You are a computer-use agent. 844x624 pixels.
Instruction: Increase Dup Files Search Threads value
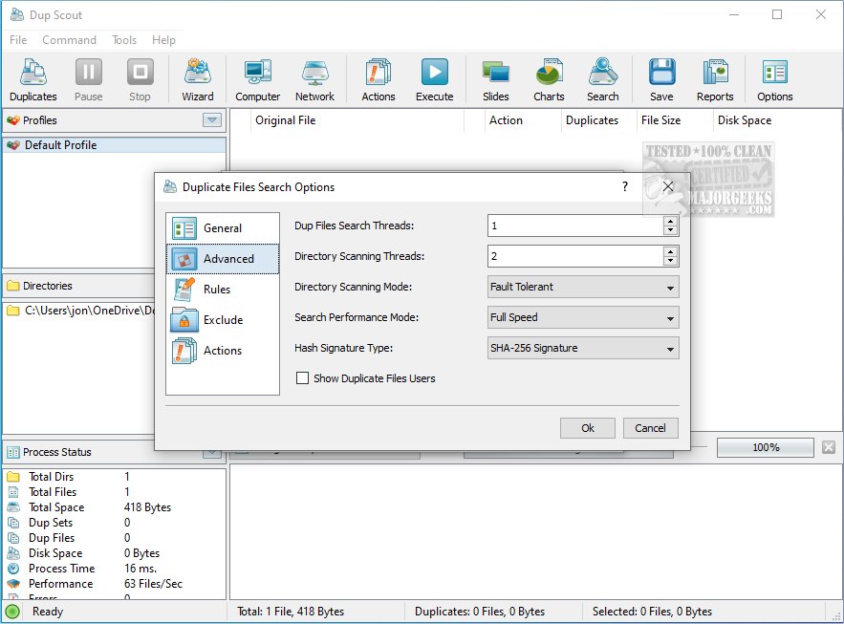(670, 221)
